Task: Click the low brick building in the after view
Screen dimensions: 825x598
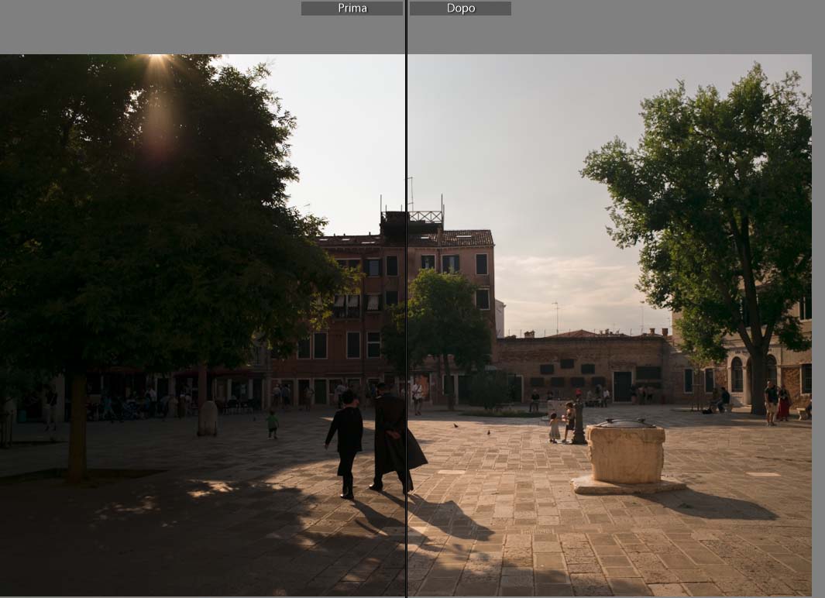Action: (x=581, y=364)
